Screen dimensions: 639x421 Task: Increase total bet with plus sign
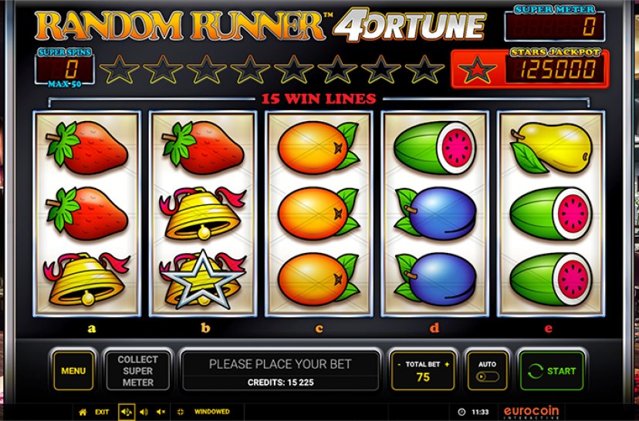click(447, 365)
